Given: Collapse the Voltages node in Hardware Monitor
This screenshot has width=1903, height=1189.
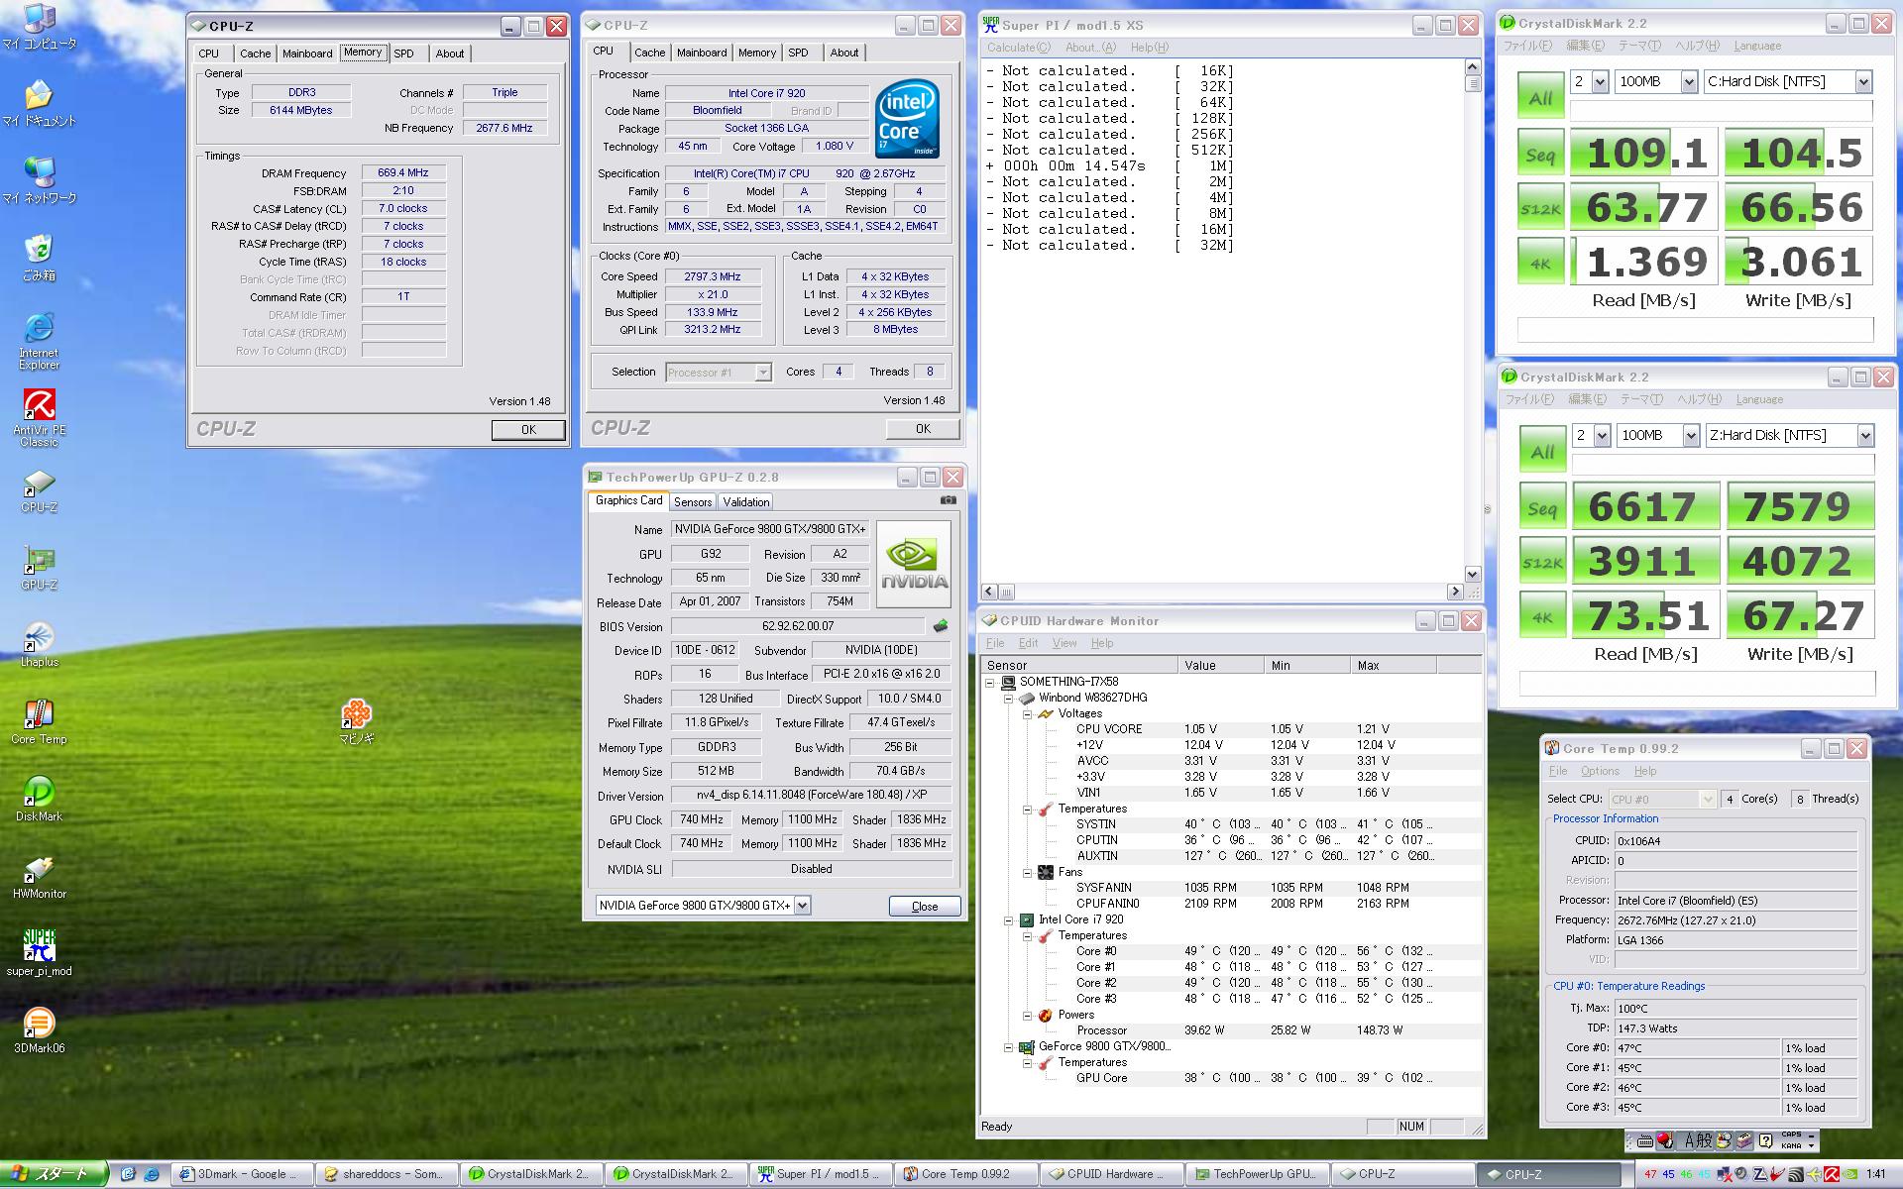Looking at the screenshot, I should pyautogui.click(x=1028, y=713).
